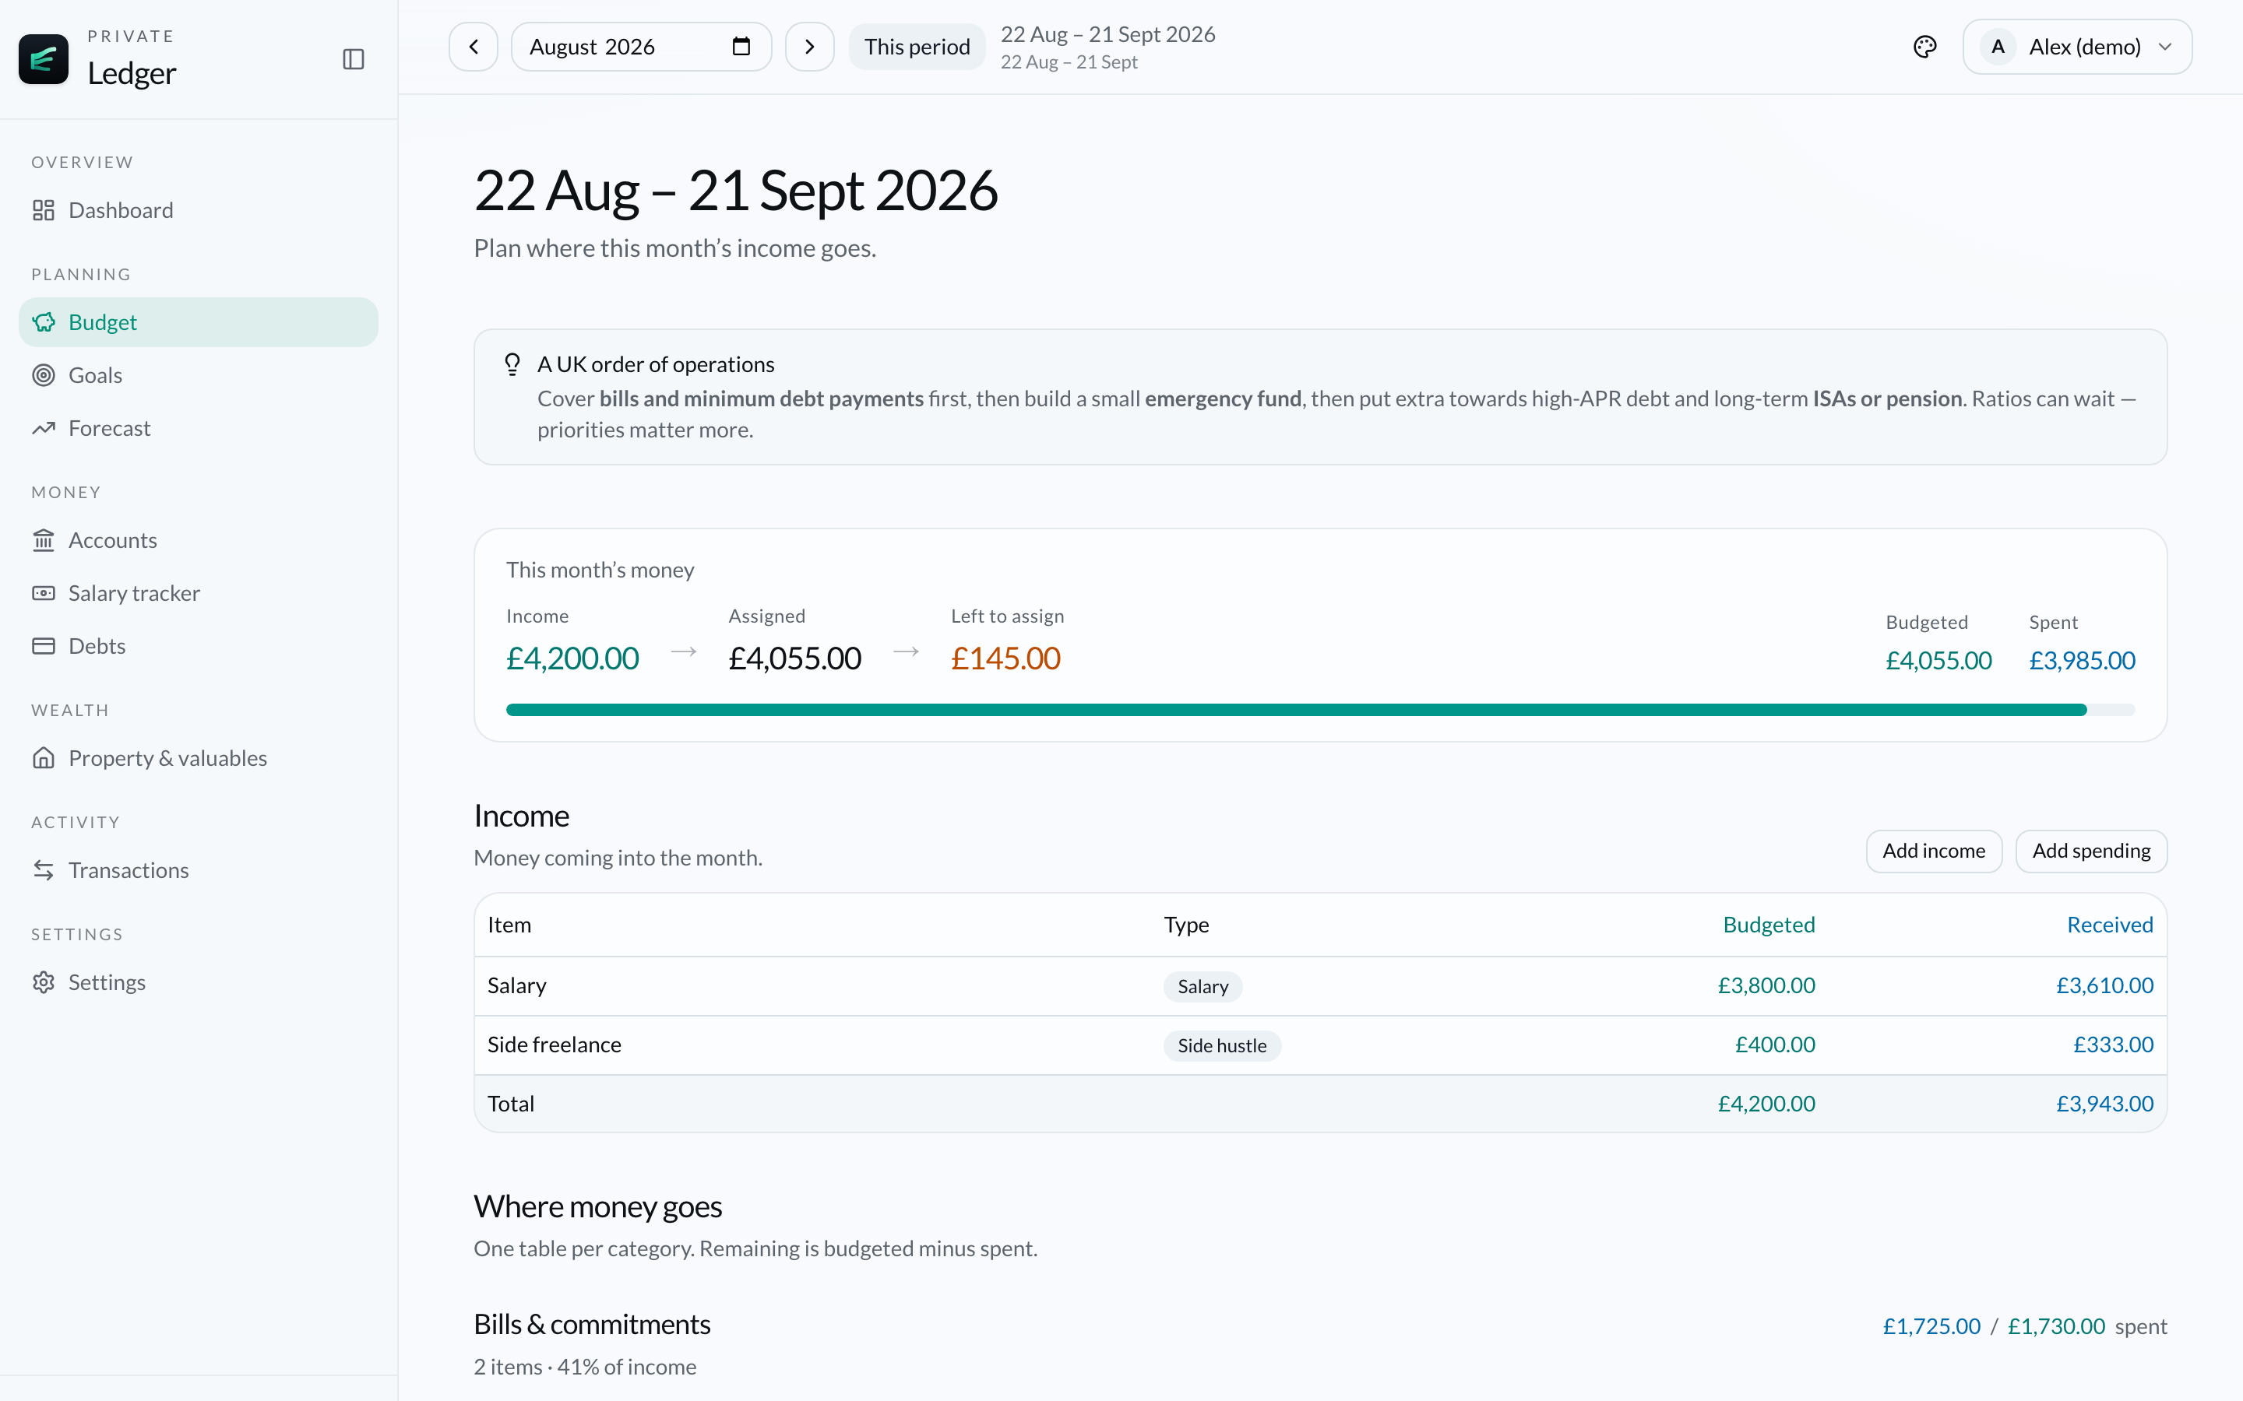Image resolution: width=2243 pixels, height=1401 pixels.
Task: Click the Side freelance row name
Action: 555,1045
